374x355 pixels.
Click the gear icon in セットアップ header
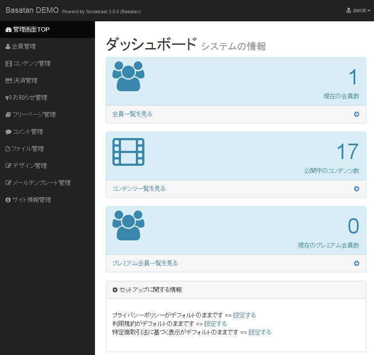click(115, 290)
